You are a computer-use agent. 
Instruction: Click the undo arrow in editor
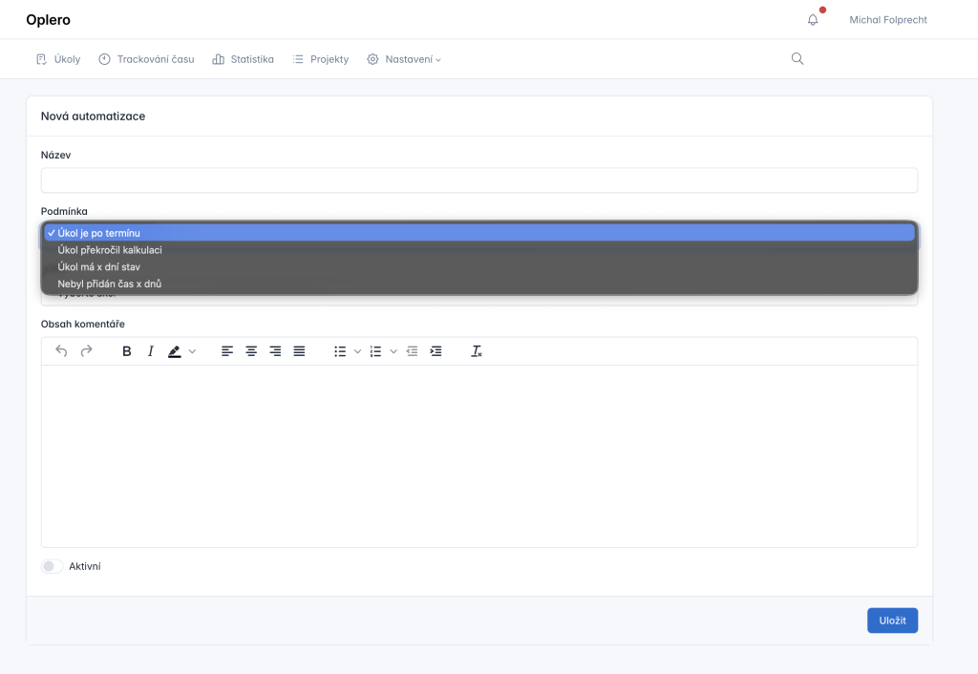point(62,351)
